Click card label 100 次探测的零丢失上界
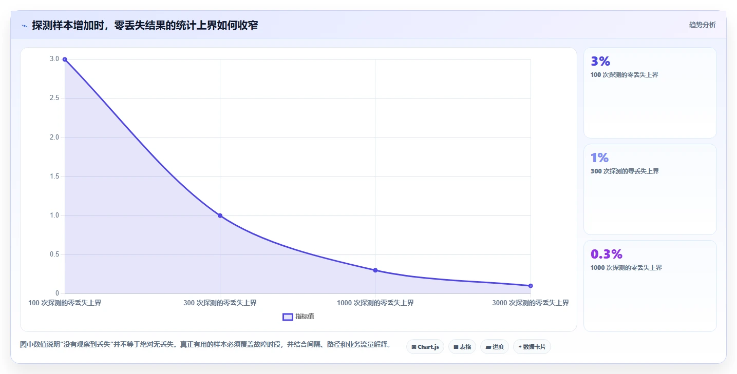This screenshot has width=737, height=374. tap(625, 75)
